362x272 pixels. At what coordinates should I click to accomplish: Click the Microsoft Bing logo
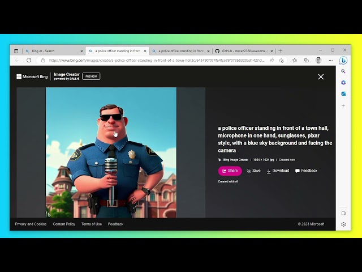tap(32, 76)
